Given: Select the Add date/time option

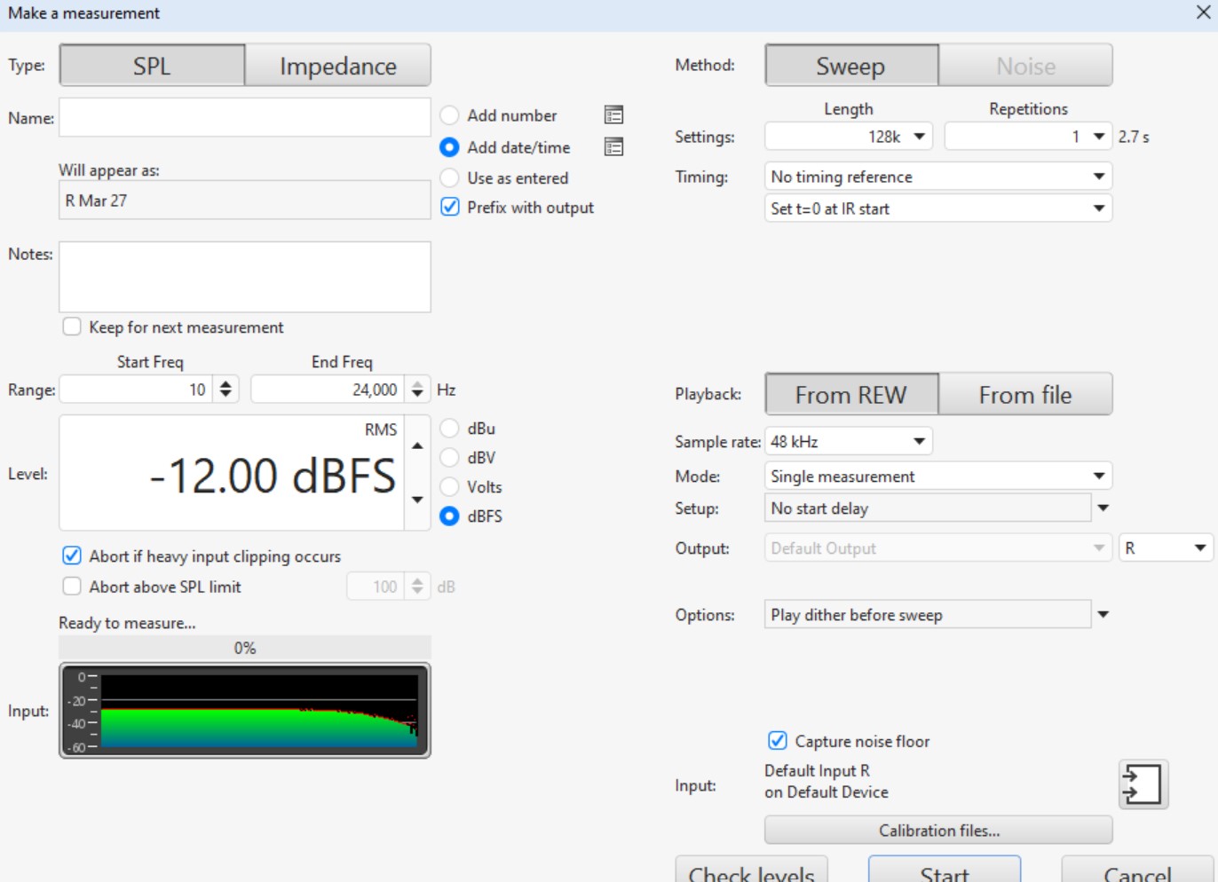Looking at the screenshot, I should [x=450, y=147].
